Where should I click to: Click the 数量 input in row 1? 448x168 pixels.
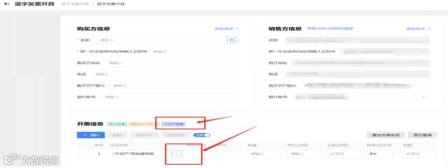[265, 154]
